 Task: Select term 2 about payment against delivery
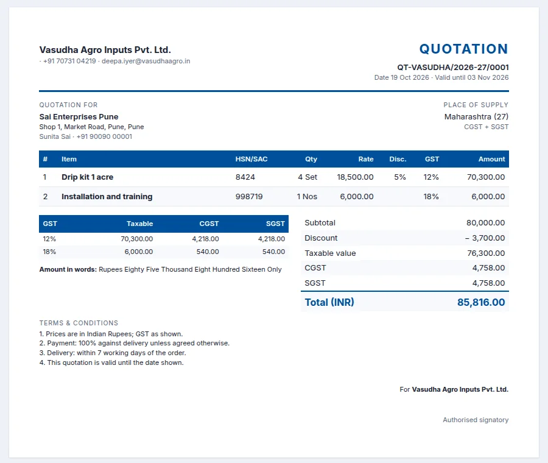tap(135, 343)
